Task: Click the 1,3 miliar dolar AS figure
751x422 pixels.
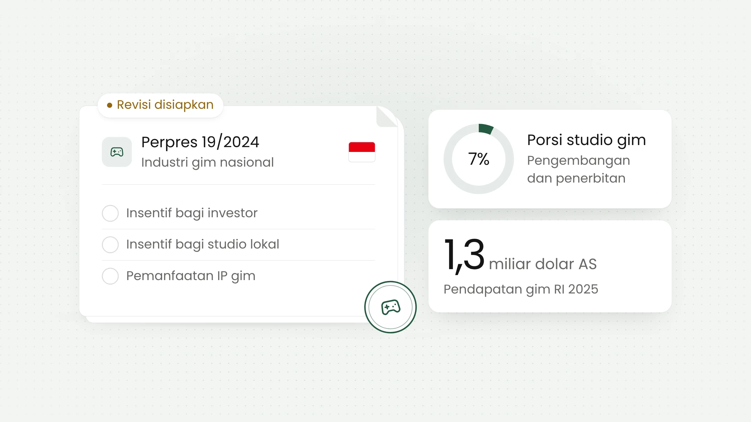Action: pos(520,256)
